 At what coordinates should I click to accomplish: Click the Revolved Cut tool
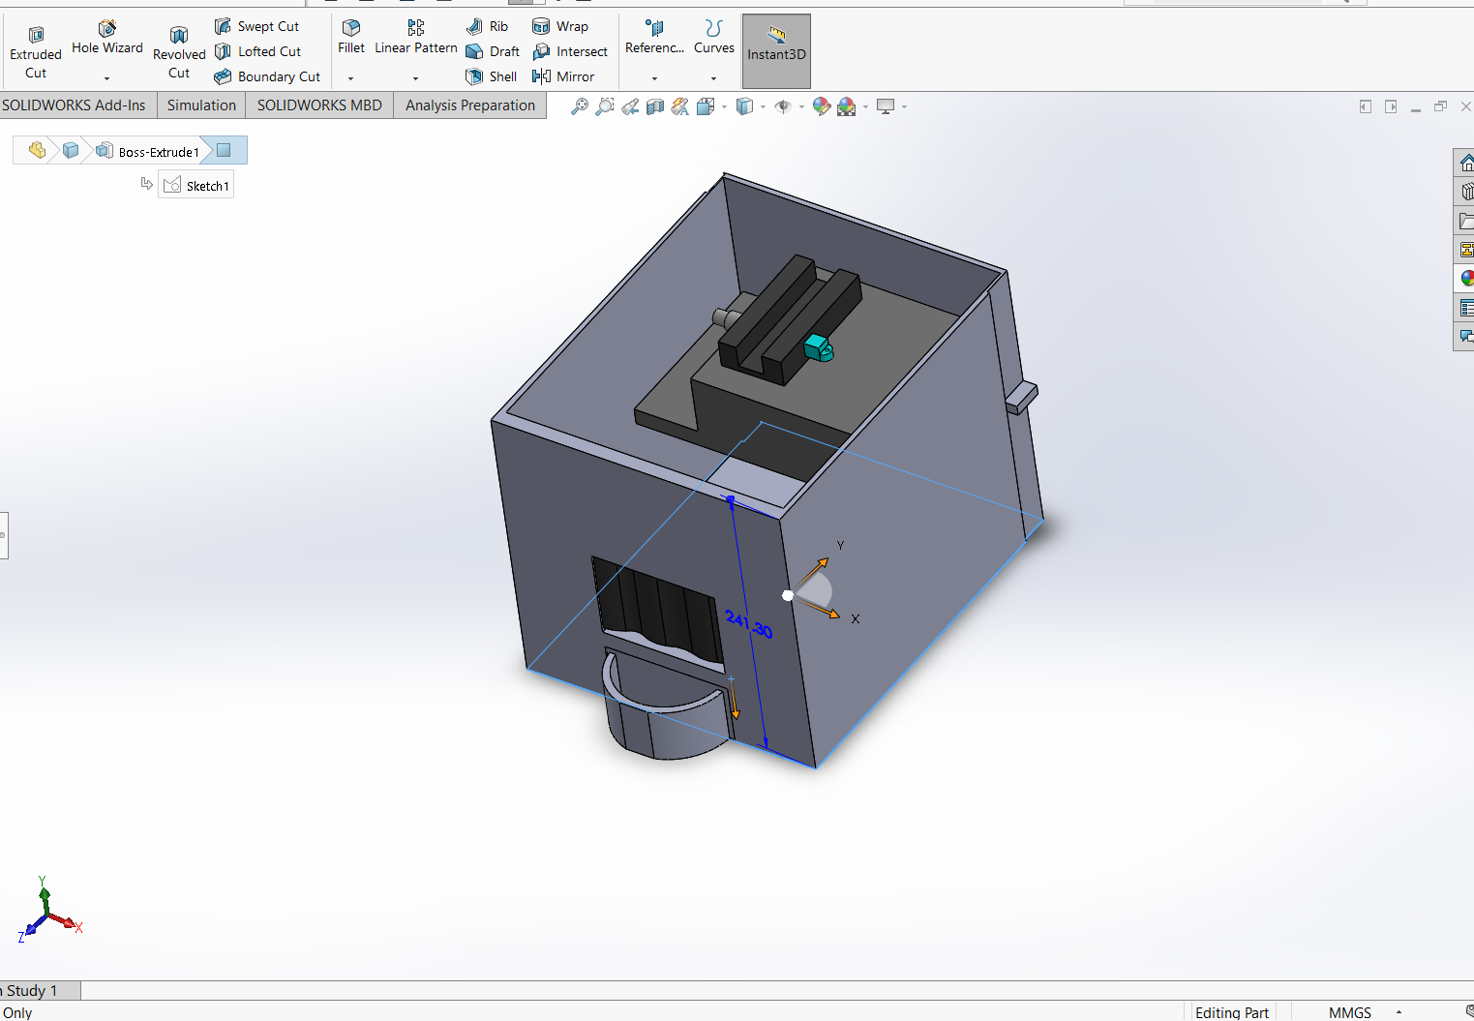tap(179, 52)
